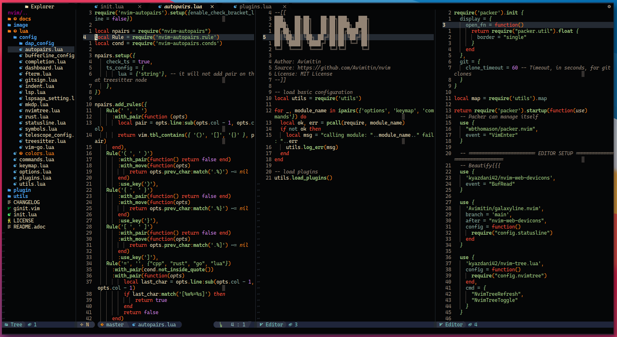This screenshot has width=617, height=337.
Task: Open bufferline_config file
Action: [50, 55]
